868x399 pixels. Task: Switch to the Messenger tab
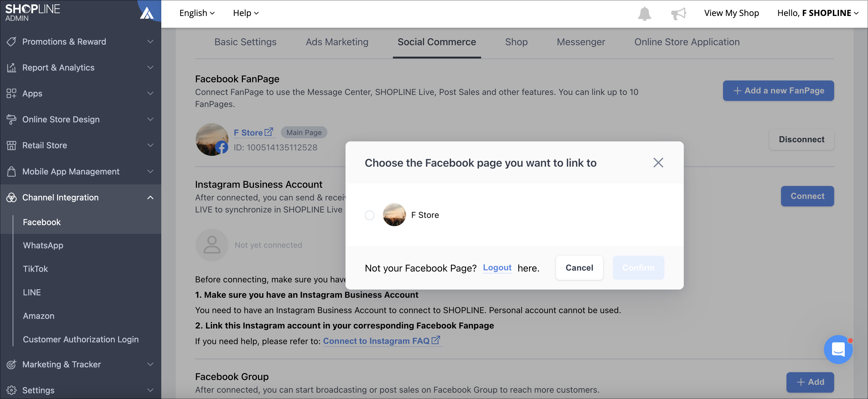pos(581,42)
